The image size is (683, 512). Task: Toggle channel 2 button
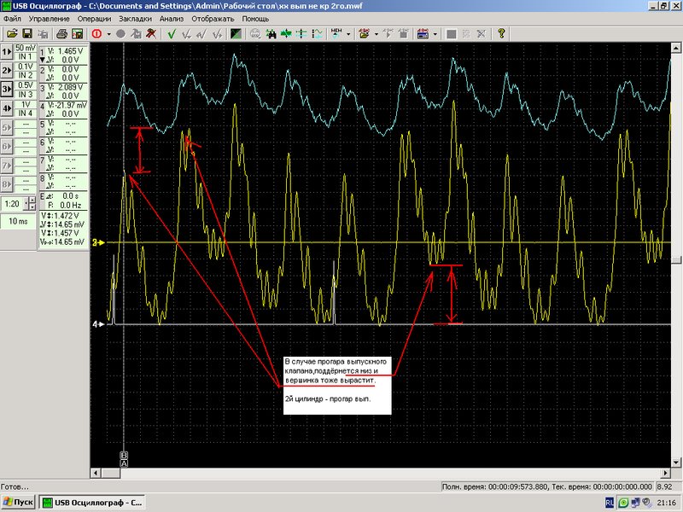point(7,71)
